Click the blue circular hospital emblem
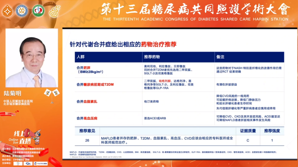The image size is (298, 167). [x=22, y=11]
